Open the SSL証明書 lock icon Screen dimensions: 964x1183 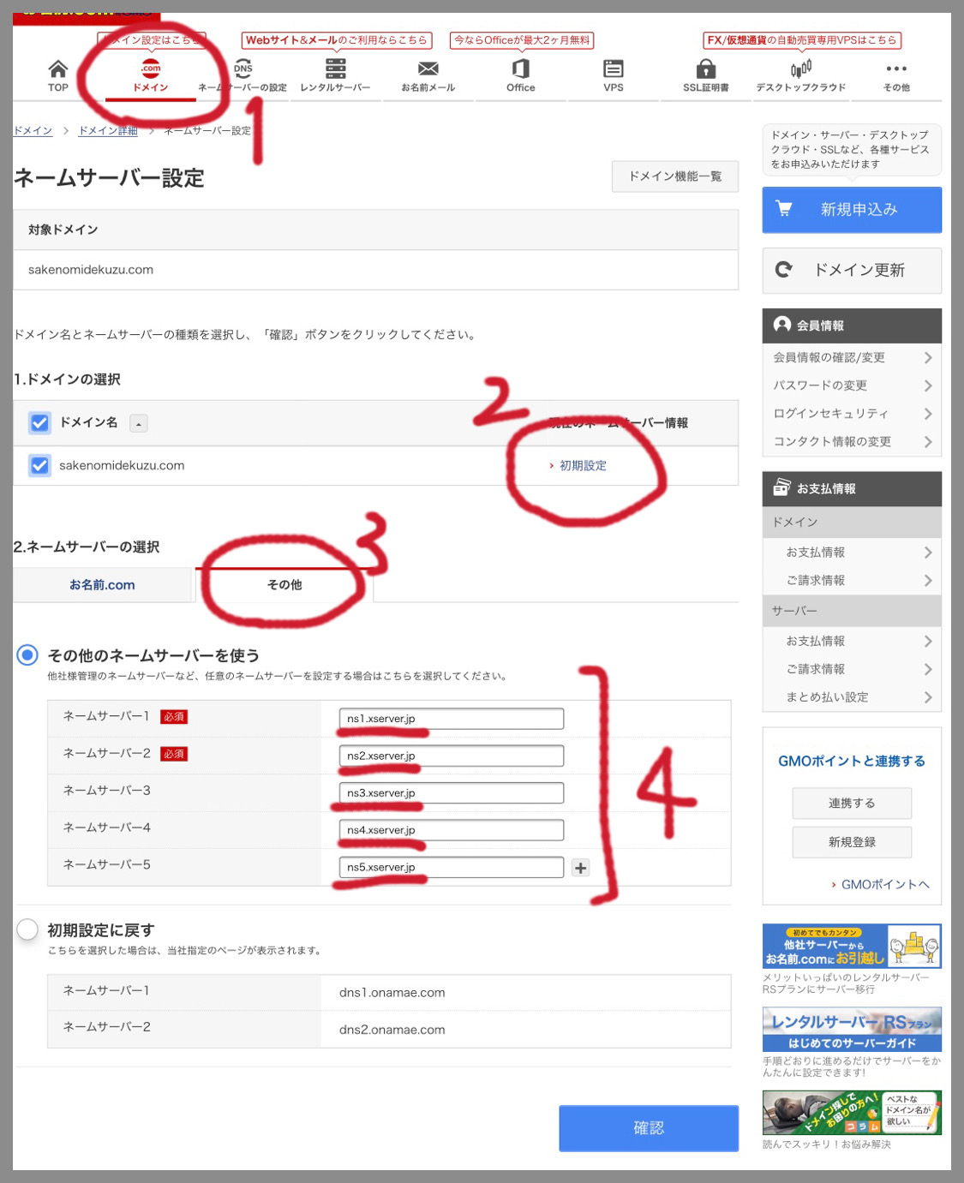[x=706, y=69]
